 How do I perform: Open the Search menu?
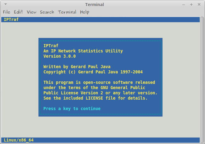click(47, 12)
